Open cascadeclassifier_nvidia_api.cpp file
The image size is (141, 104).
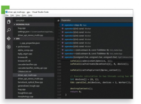point(32,68)
